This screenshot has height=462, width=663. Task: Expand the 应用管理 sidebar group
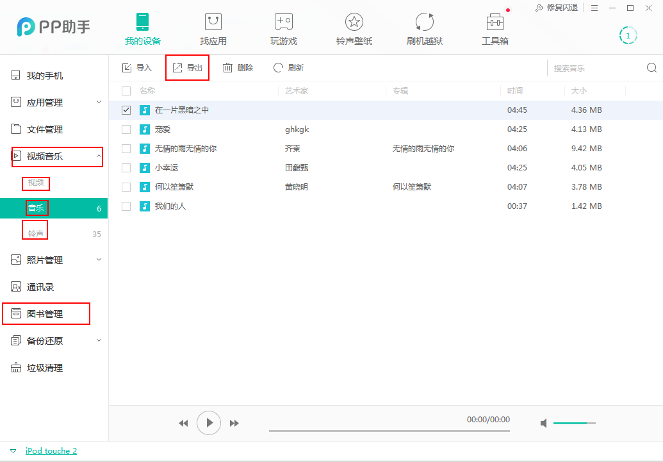tap(42, 102)
